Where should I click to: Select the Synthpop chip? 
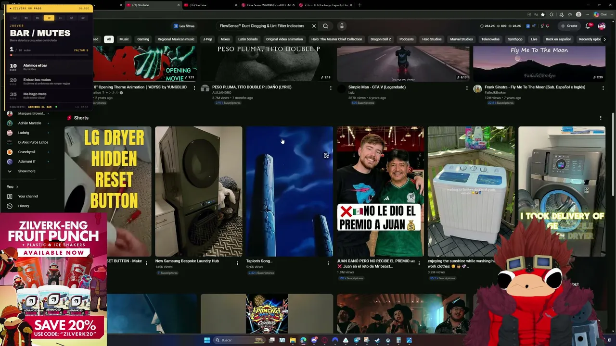pos(515,39)
